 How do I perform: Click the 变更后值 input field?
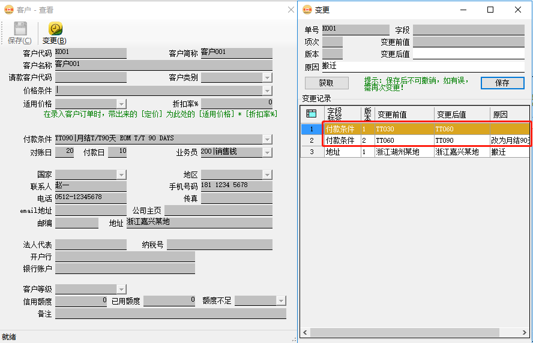[468, 55]
